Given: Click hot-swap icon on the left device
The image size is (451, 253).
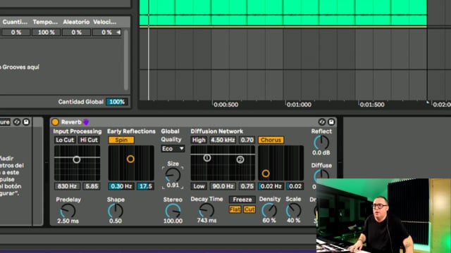Looking at the screenshot, I should 17,122.
